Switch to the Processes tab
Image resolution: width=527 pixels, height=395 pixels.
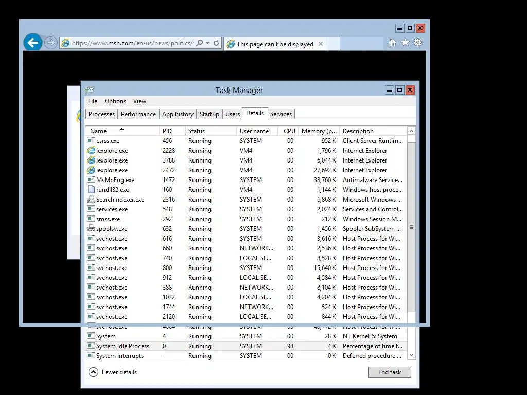(101, 114)
